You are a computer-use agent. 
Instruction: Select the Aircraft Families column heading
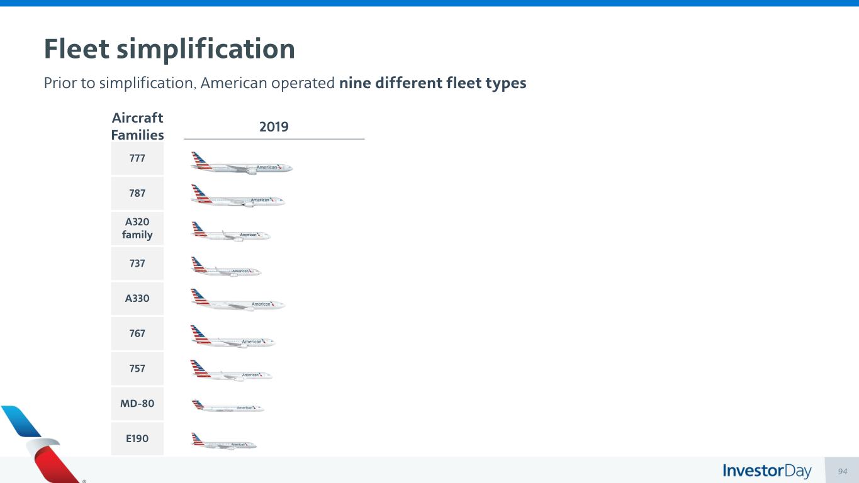coord(137,126)
